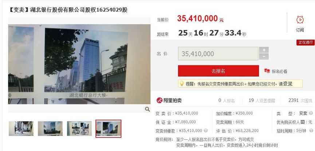The image size is (315, 151).
Task: Select the fourth red-bordered thumbnail
Action: tap(109, 128)
